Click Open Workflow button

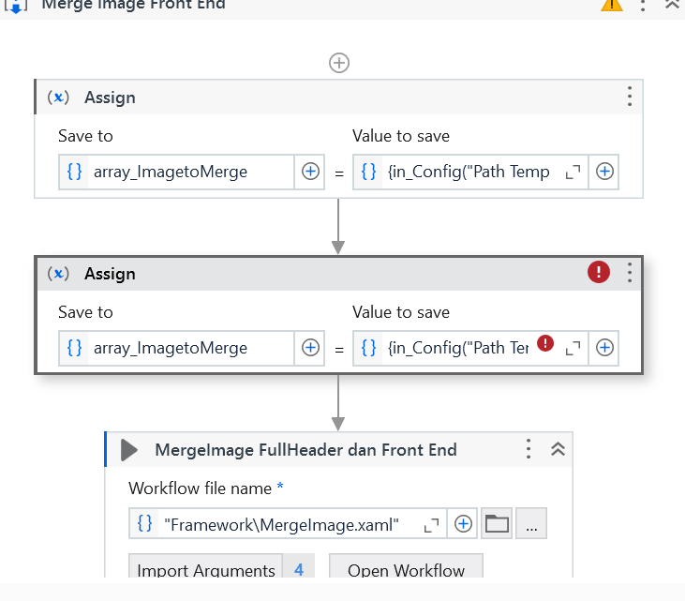point(406,570)
